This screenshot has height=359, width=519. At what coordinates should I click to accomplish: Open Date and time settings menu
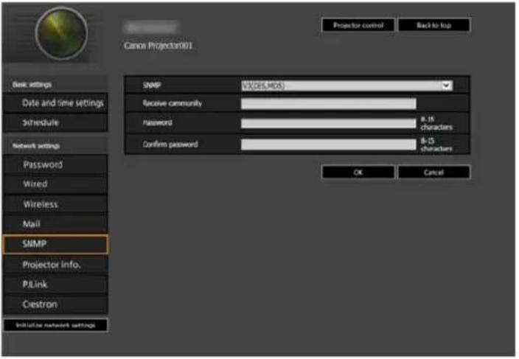[x=55, y=103]
